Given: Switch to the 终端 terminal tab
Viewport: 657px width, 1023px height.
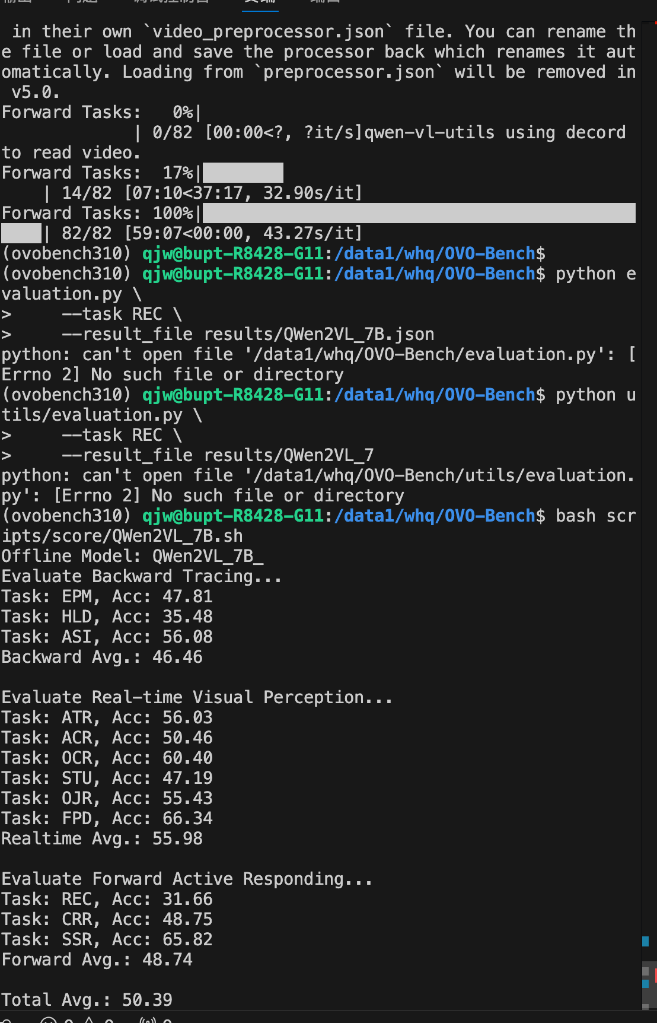Looking at the screenshot, I should (260, 2).
